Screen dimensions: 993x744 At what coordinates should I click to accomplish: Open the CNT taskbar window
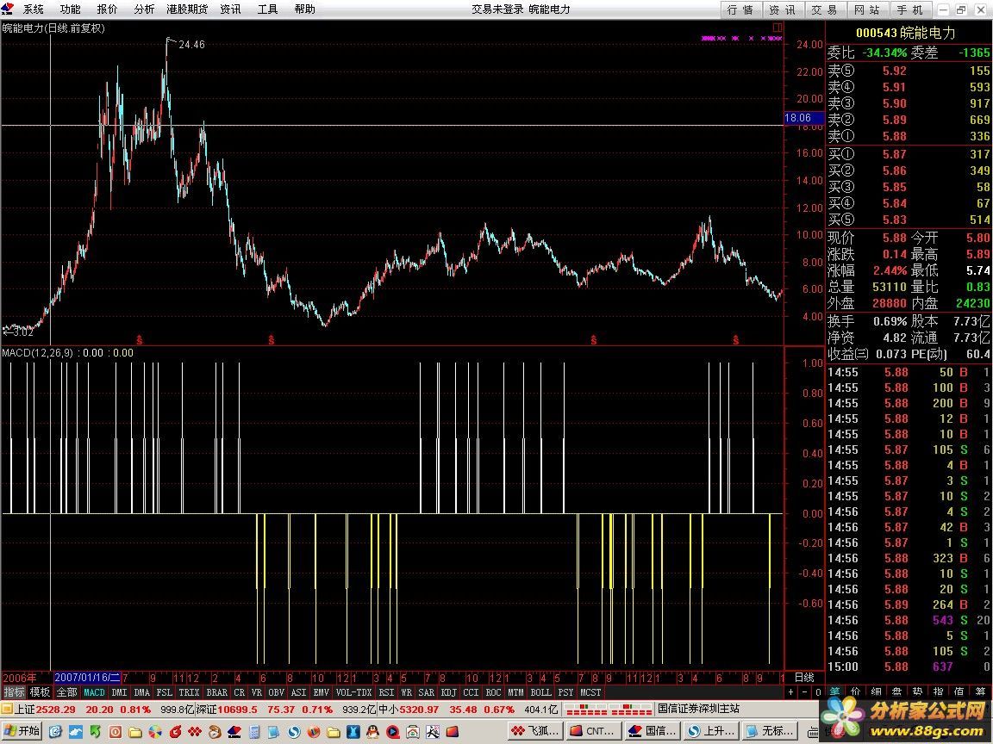(x=594, y=731)
